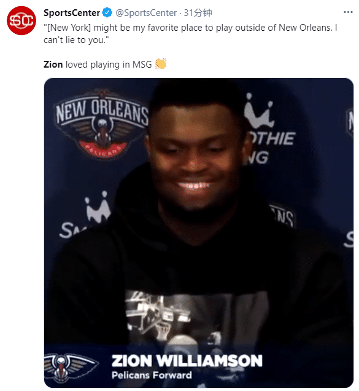Click the quoted New York tweet text
The image size is (359, 391).
point(190,34)
